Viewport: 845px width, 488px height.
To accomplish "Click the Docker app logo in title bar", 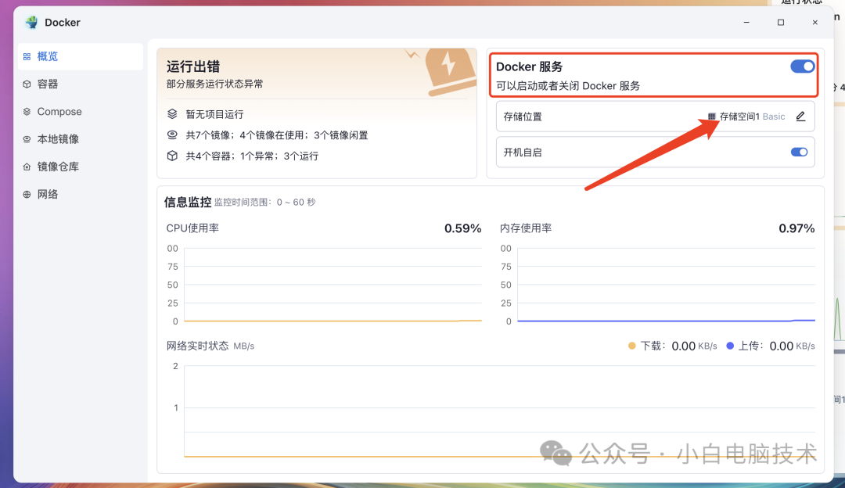I will pos(32,22).
